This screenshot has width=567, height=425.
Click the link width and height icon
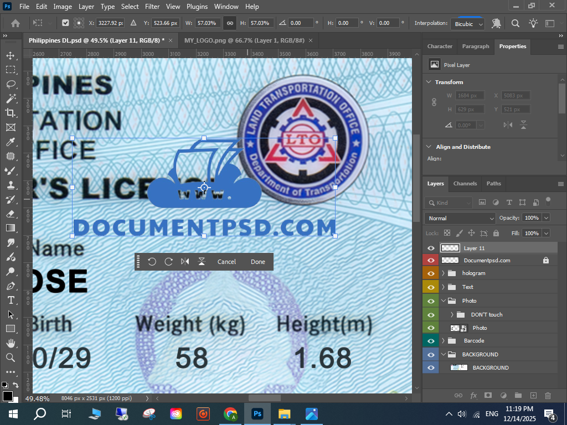(229, 23)
